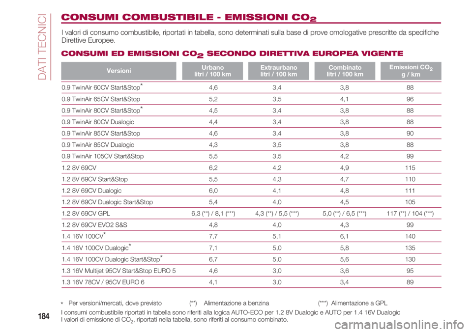Click the urban consumption value "5,2"

point(213,99)
